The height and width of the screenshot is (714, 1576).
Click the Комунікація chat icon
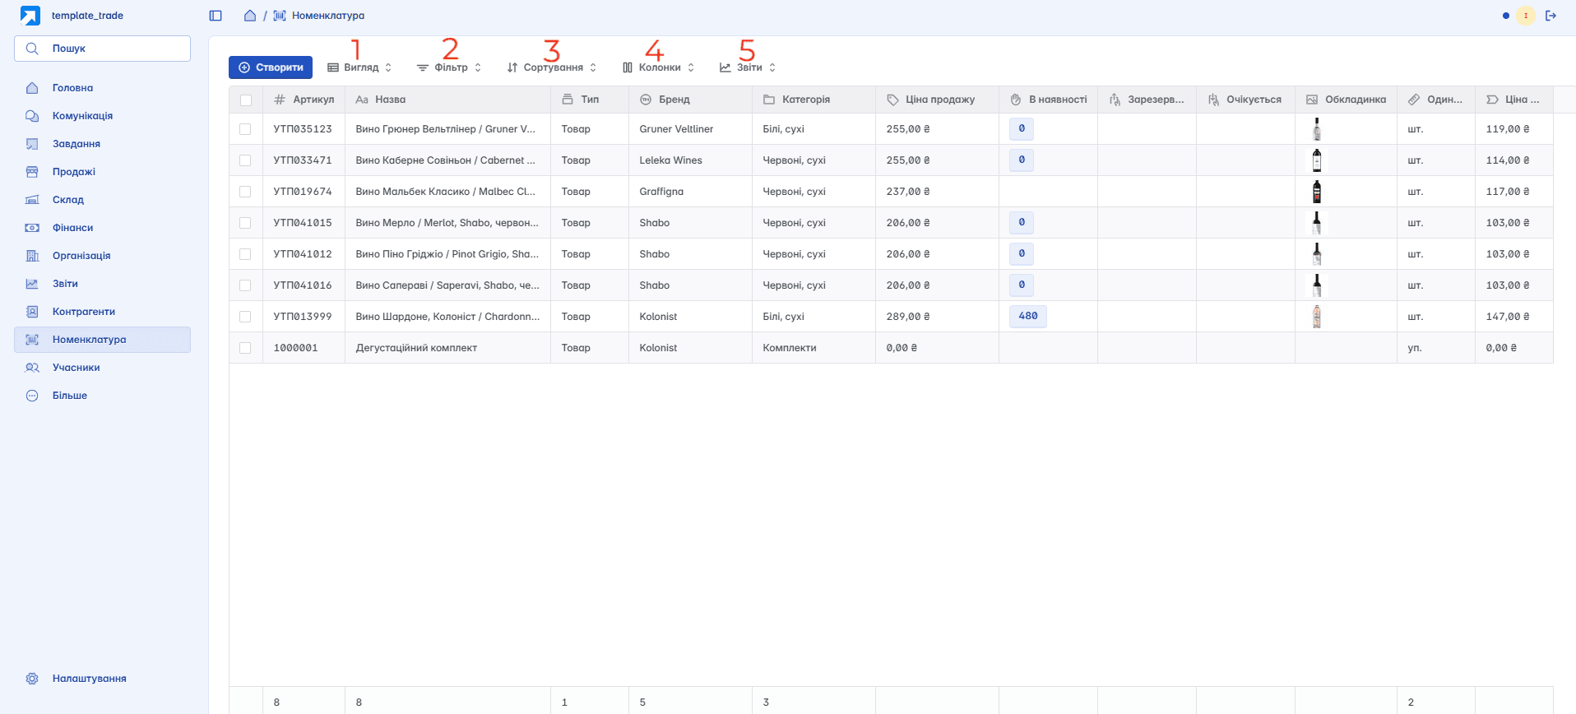(x=32, y=116)
